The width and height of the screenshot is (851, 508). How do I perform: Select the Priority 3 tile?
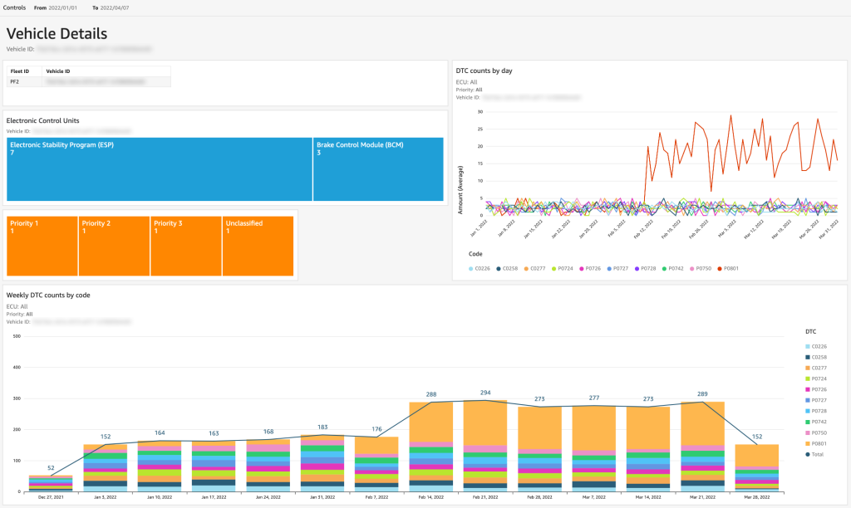tap(185, 247)
